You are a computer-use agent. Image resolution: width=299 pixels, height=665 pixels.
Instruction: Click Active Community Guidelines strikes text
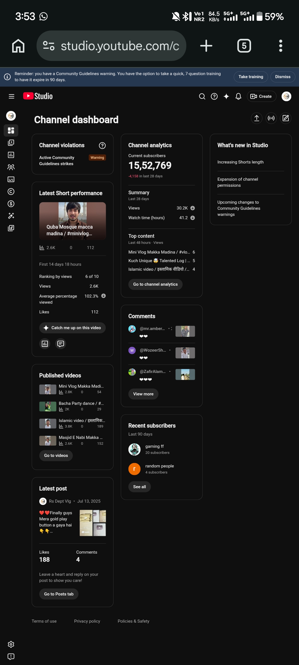point(57,161)
